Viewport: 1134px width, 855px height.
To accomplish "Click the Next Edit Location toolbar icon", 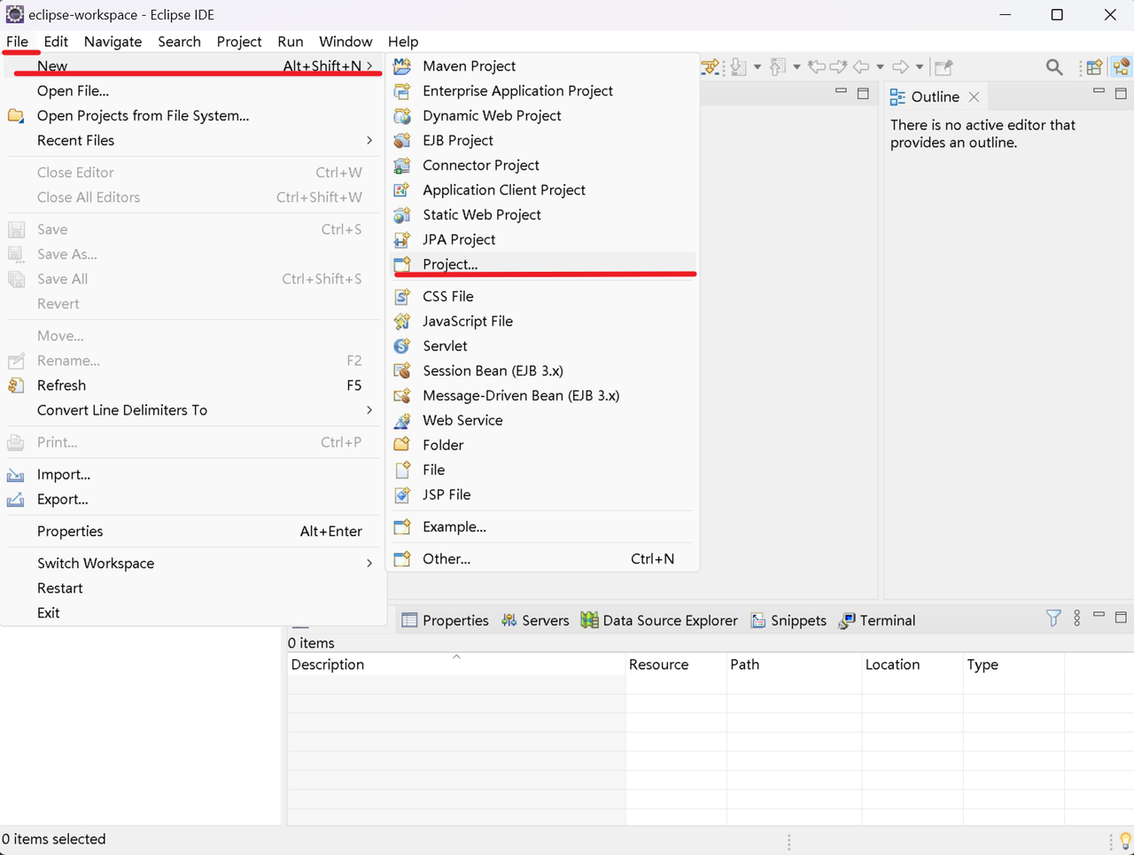I will pos(838,66).
